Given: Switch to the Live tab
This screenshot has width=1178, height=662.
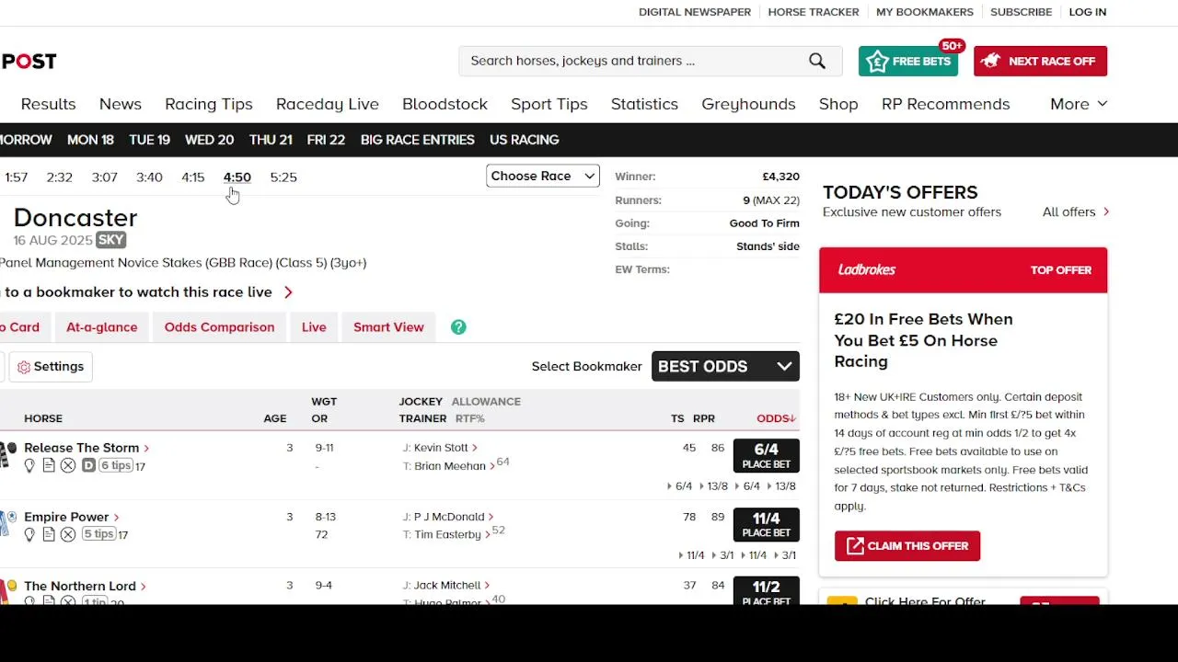Looking at the screenshot, I should click(314, 327).
